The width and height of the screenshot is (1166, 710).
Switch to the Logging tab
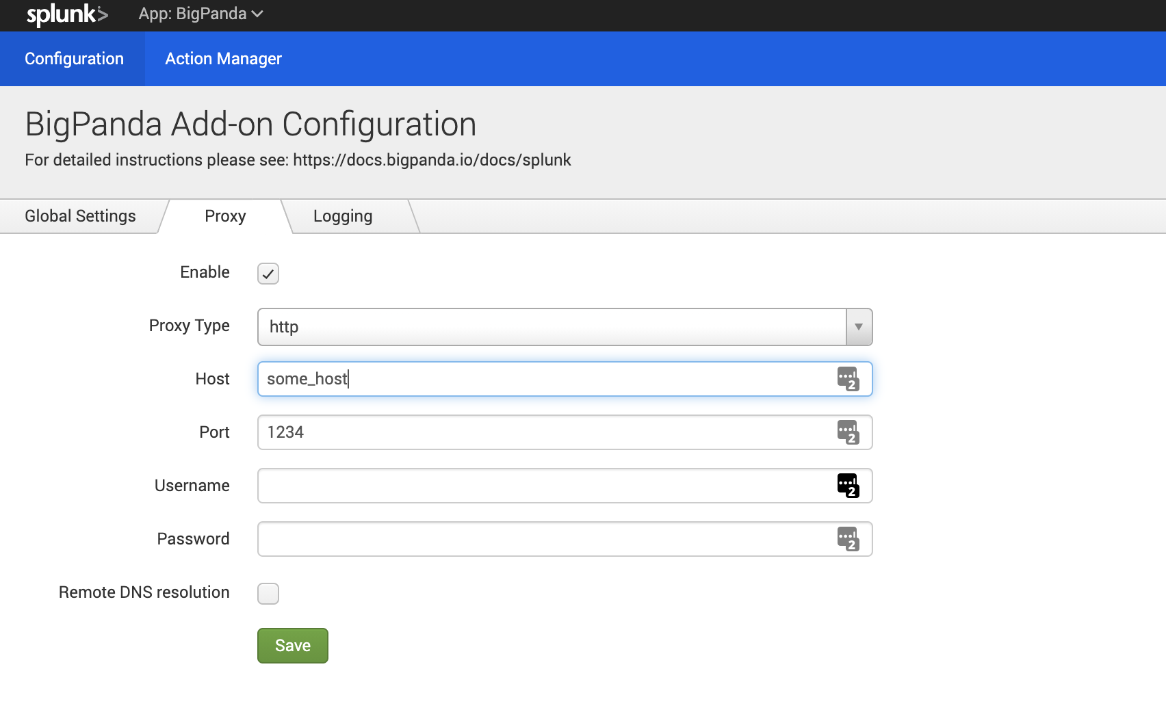point(343,216)
